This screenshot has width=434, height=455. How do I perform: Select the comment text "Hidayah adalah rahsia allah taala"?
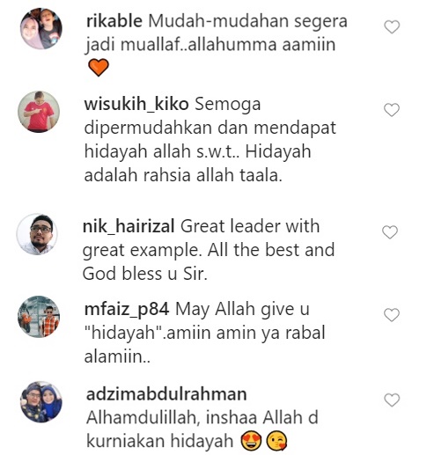tap(197, 164)
